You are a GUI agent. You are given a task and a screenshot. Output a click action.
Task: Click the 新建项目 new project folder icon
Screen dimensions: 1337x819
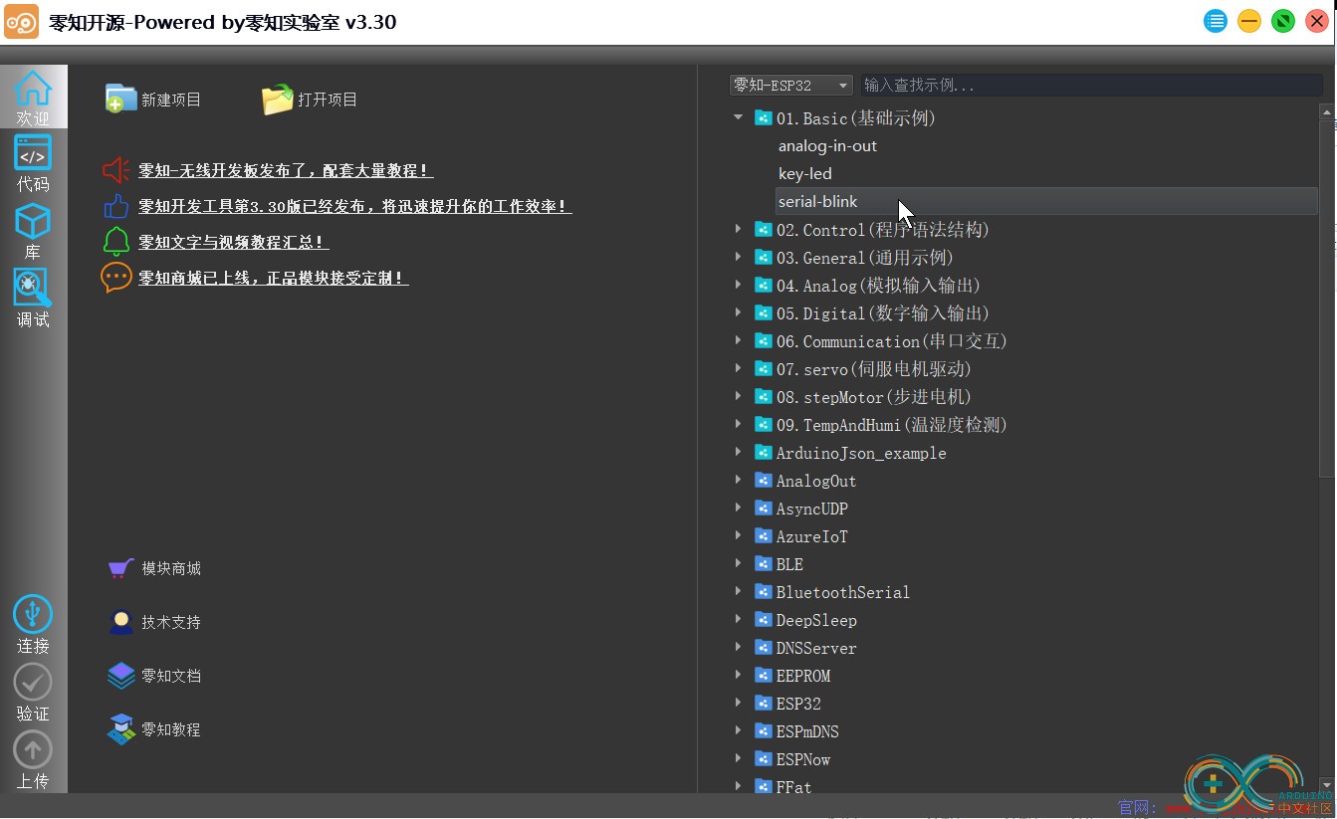[120, 99]
